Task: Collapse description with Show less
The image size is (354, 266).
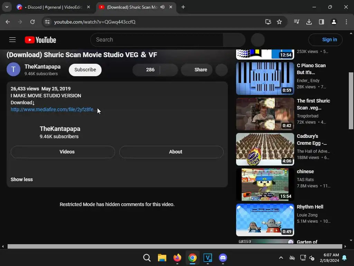Action: click(22, 179)
